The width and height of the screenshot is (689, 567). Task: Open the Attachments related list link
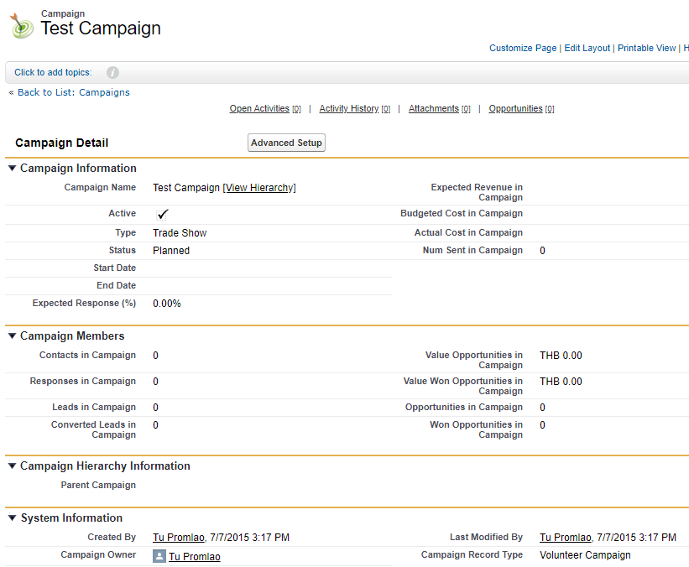[433, 109]
